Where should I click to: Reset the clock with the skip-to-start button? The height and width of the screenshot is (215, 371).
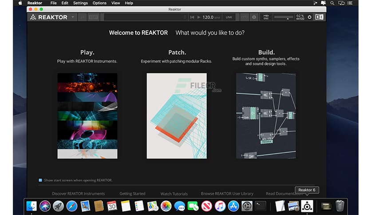click(192, 17)
